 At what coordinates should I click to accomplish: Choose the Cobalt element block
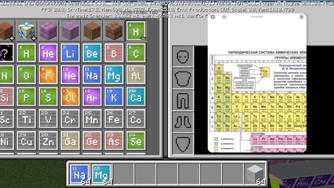pos(136,119)
